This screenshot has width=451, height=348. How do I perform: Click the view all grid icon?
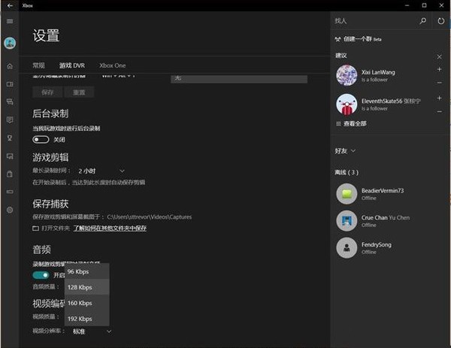click(338, 124)
